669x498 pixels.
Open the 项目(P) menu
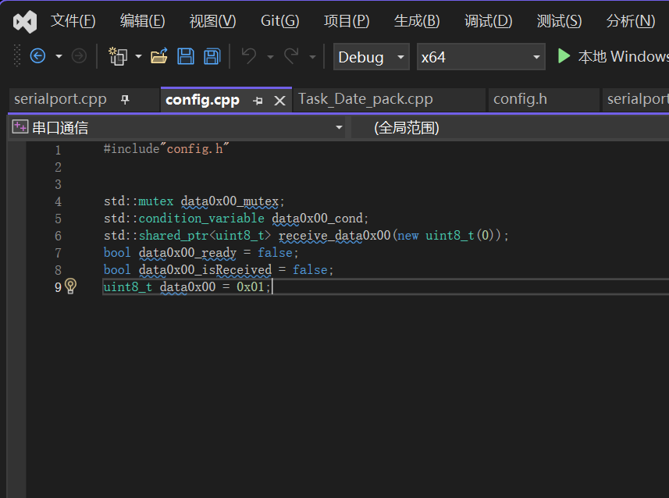tap(347, 21)
